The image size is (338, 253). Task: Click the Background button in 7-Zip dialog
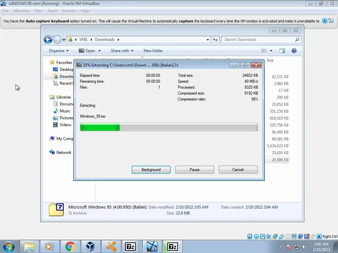(x=151, y=170)
